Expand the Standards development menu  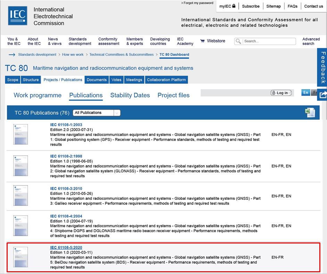coord(80,41)
